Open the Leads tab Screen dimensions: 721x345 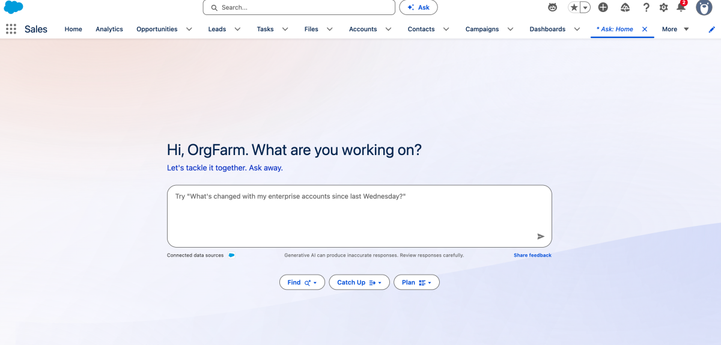[217, 29]
